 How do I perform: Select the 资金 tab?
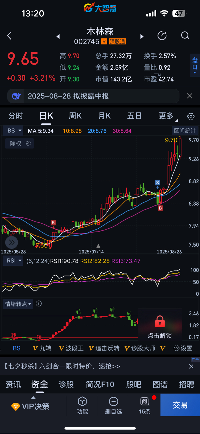40,384
